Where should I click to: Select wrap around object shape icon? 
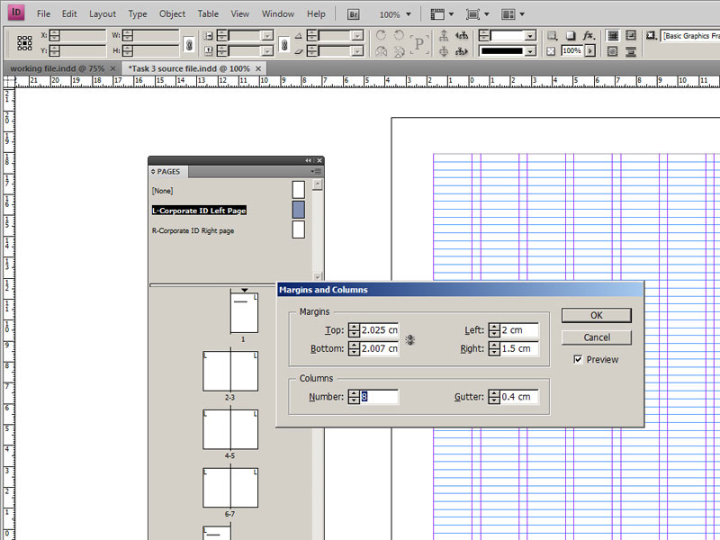613,51
